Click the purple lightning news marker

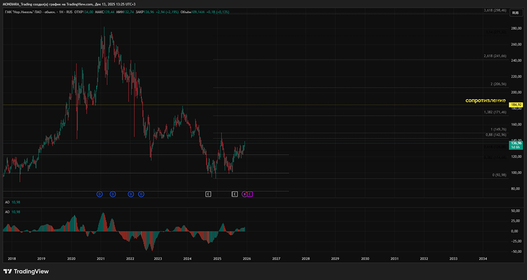point(245,194)
